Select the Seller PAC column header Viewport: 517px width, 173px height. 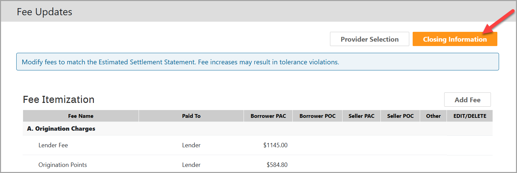361,116
